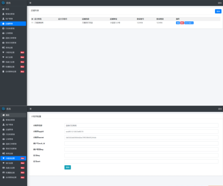Viewport: 223px width, 186px height.
Task: Toggle hamburger menu in store list window
Action: pyautogui.click(x=30, y=3)
